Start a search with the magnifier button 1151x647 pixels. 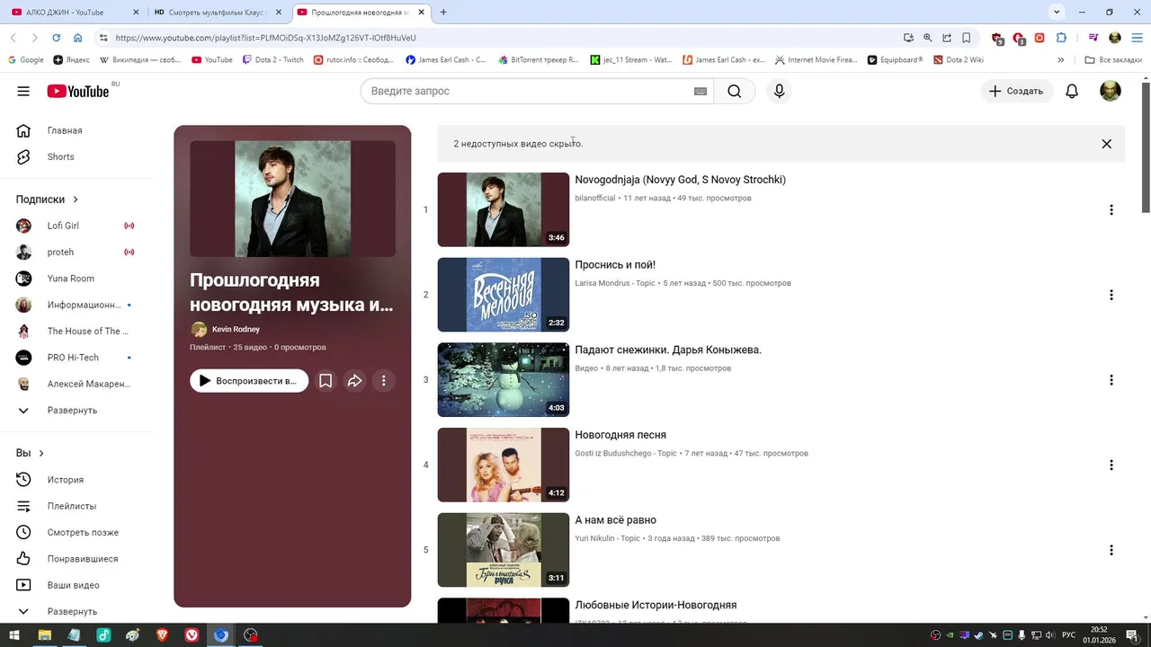pyautogui.click(x=735, y=91)
